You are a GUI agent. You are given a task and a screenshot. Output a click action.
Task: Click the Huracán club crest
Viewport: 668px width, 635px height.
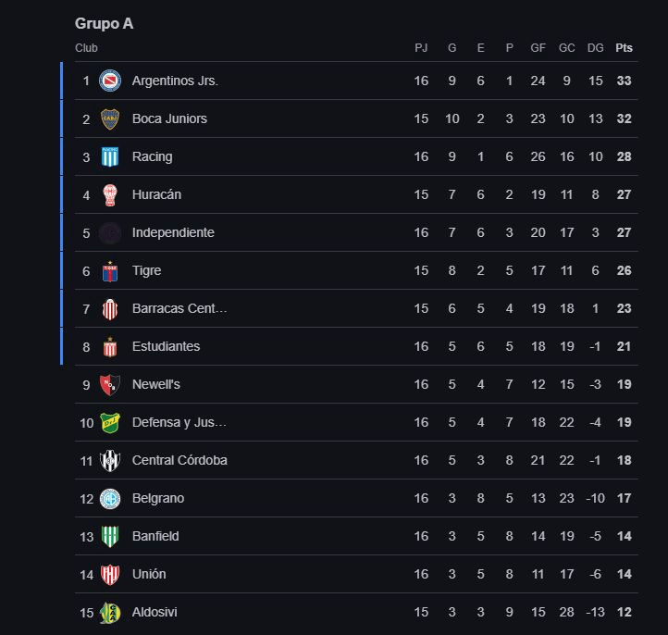pos(110,194)
